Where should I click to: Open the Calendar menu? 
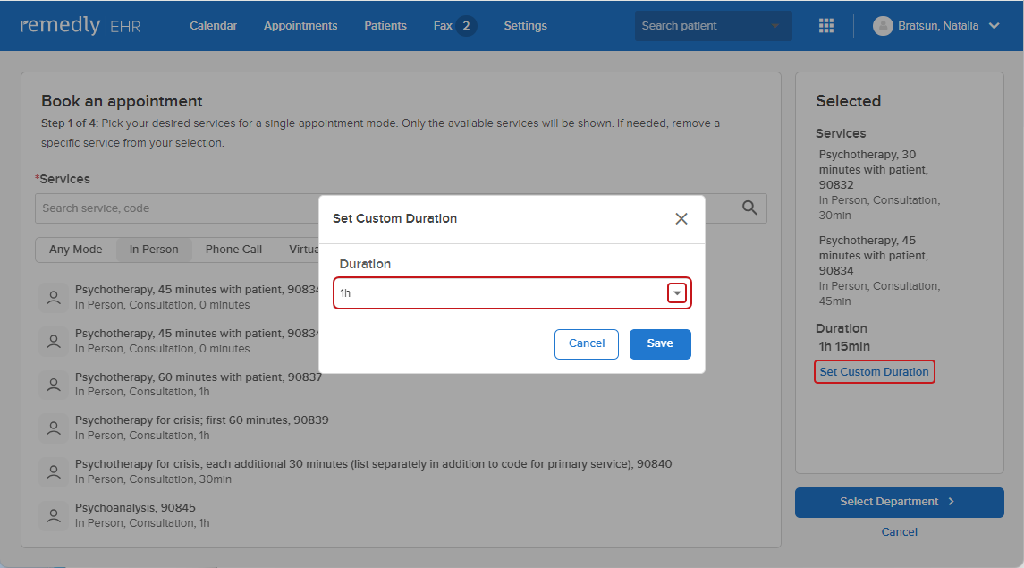[x=213, y=26]
